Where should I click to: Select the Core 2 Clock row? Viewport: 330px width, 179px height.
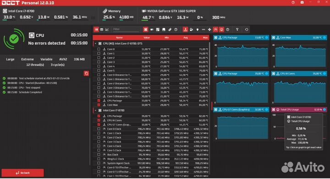coord(151,137)
